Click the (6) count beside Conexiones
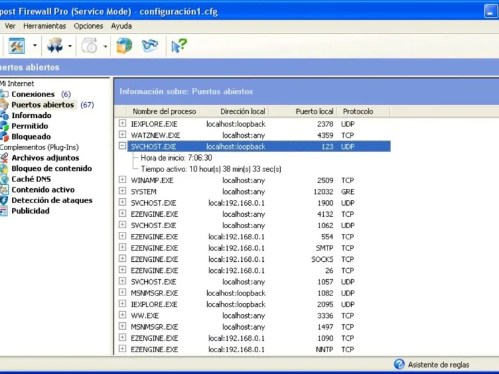This screenshot has height=374, width=499. 66,94
